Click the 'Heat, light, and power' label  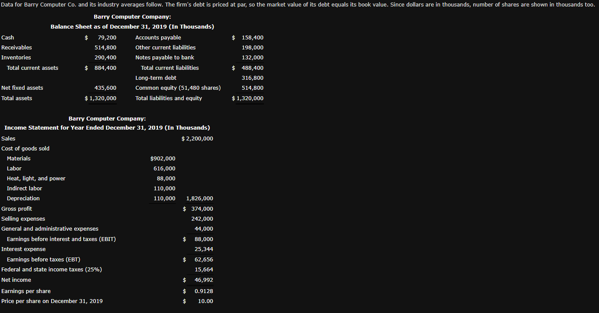[36, 179]
